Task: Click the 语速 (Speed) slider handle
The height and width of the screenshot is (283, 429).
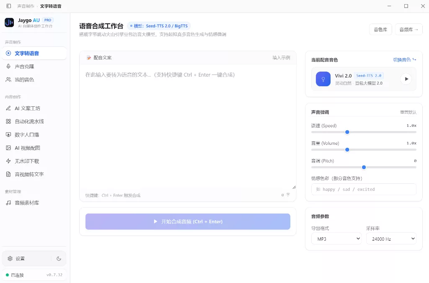Action: (347, 132)
